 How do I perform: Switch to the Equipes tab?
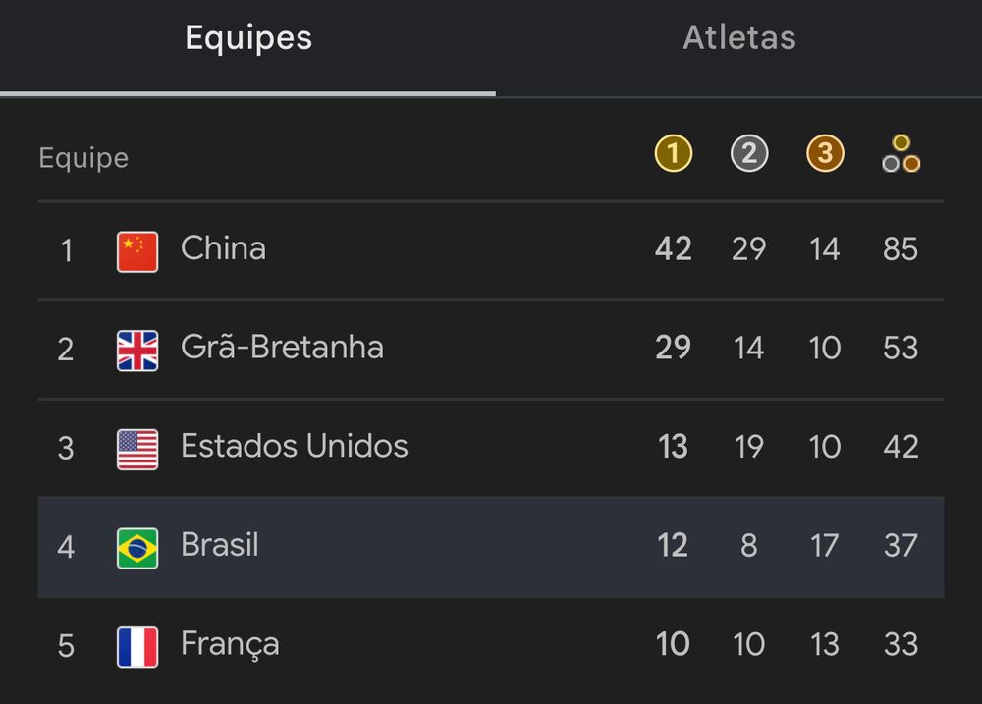point(248,38)
